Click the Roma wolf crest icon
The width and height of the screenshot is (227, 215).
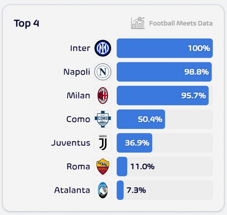point(103,167)
